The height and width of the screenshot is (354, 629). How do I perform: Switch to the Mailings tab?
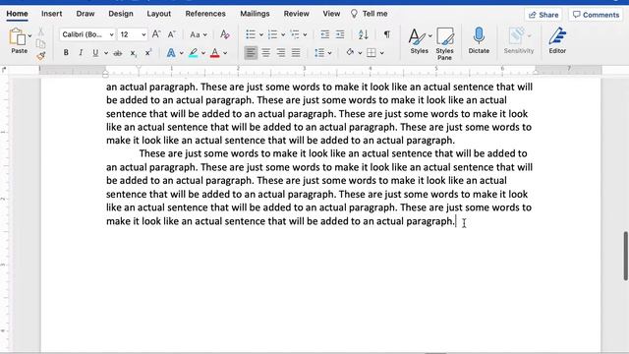point(255,14)
